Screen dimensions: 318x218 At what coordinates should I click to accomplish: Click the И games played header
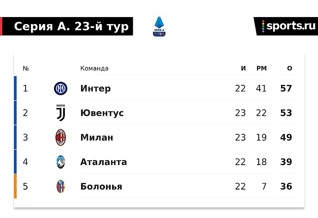(x=244, y=69)
